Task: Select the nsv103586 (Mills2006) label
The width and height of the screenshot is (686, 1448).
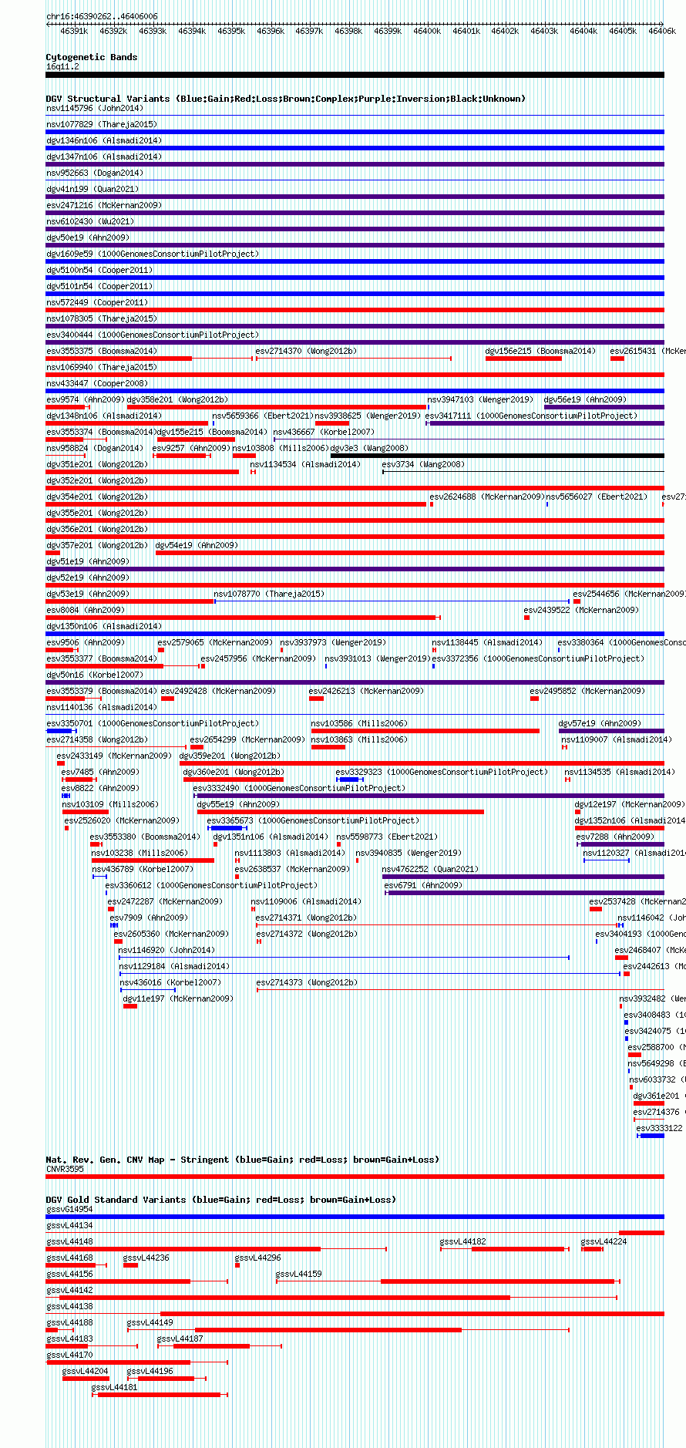Action: click(x=359, y=723)
